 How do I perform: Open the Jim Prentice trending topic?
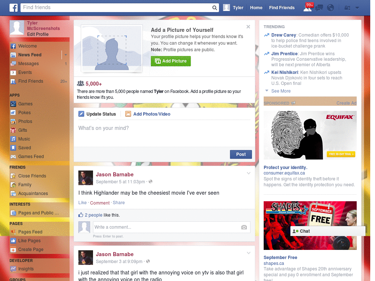[284, 54]
